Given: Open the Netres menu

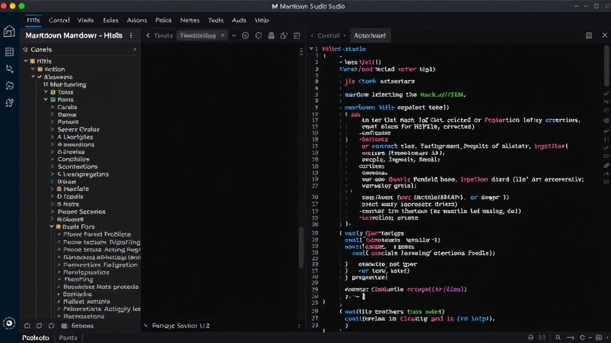Looking at the screenshot, I should 190,20.
